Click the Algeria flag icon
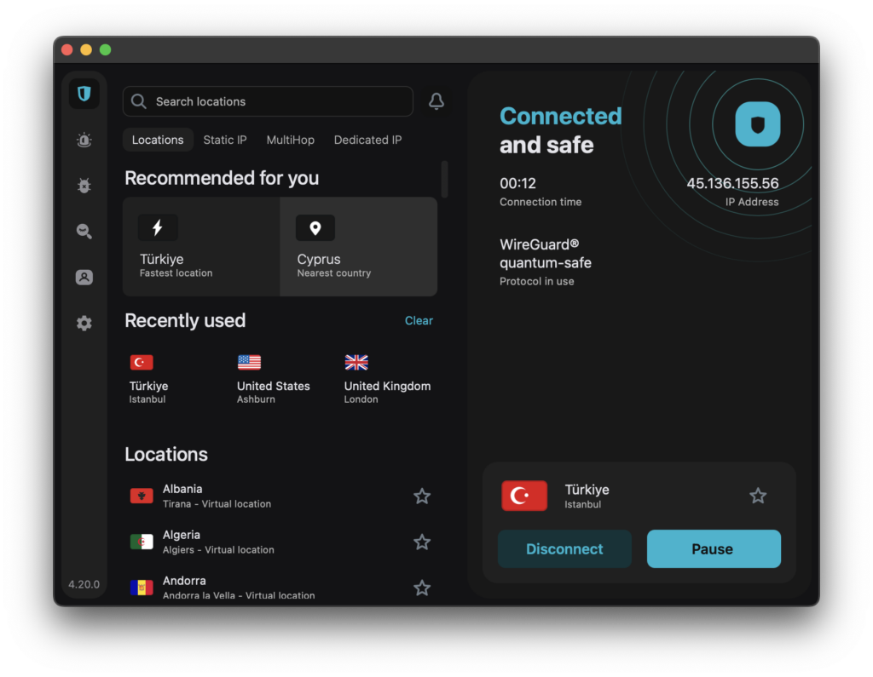This screenshot has width=873, height=677. click(x=142, y=542)
